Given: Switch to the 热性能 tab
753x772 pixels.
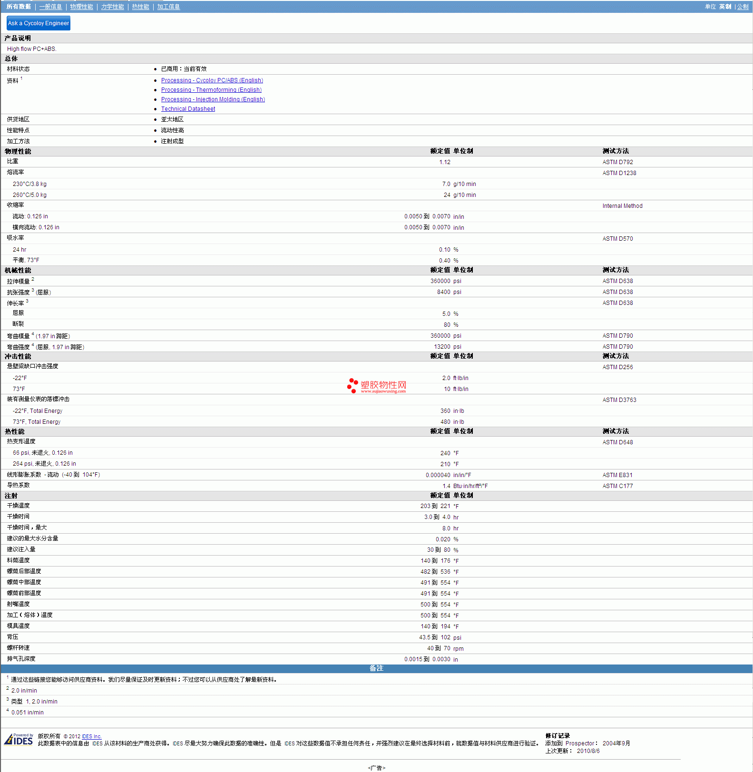Looking at the screenshot, I should coord(140,7).
